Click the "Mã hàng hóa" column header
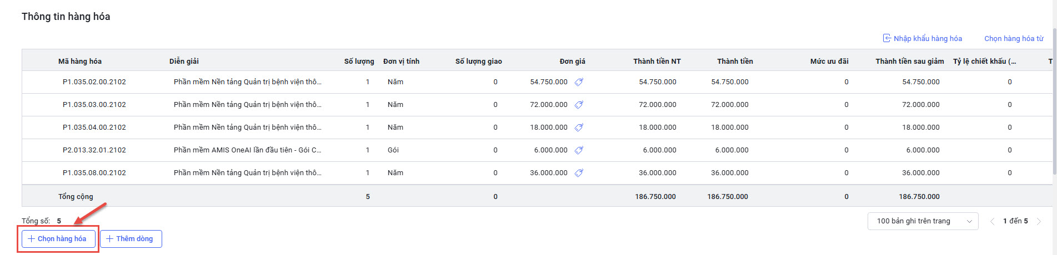Image resolution: width=1057 pixels, height=255 pixels. click(x=80, y=62)
